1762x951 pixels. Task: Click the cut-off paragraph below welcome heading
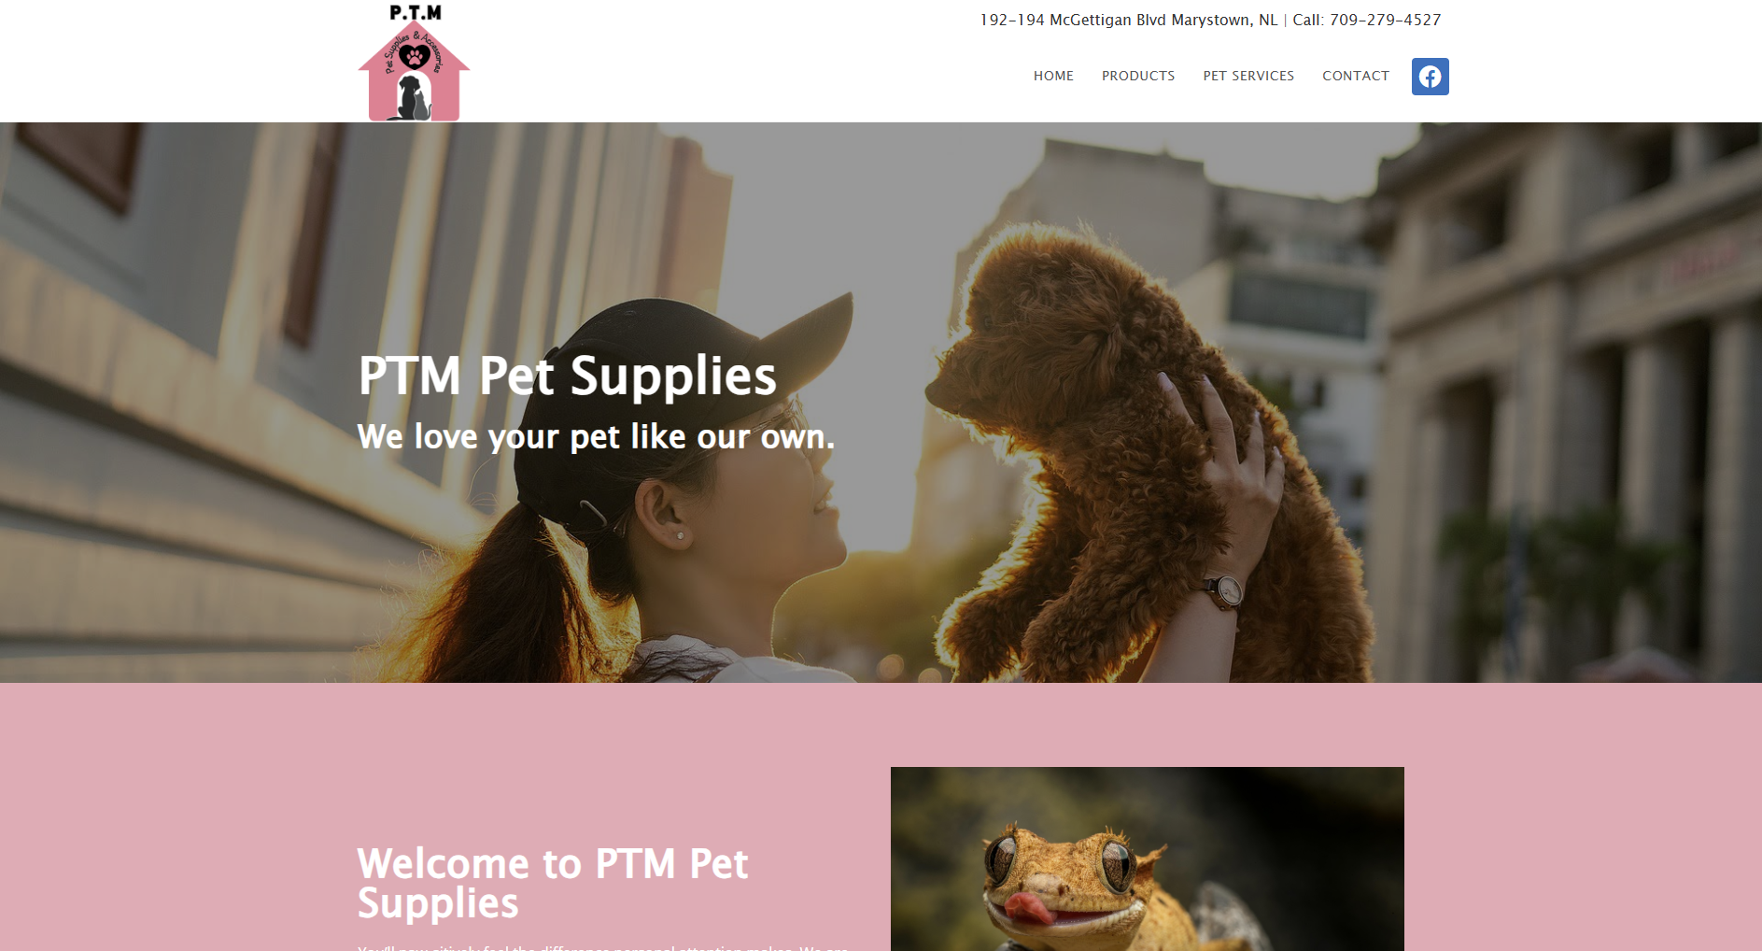603,947
